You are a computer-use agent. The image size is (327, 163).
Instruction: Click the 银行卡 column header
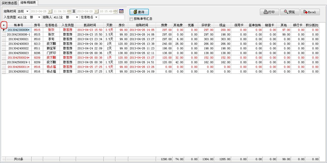(298, 25)
